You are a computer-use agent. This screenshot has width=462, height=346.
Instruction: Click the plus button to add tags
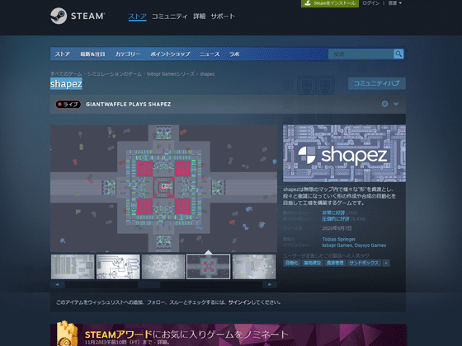click(x=386, y=263)
